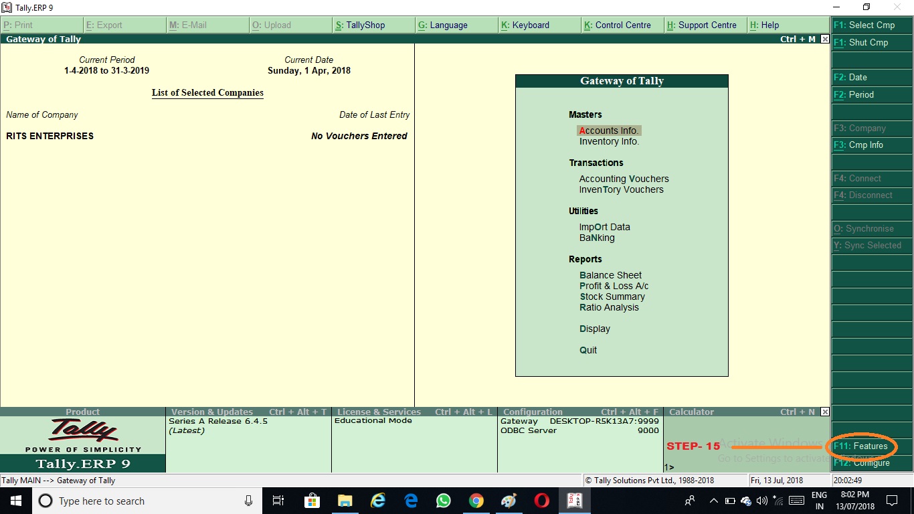Screen dimensions: 914x514
Task: Click the microphone icon in the search box
Action: (248, 501)
